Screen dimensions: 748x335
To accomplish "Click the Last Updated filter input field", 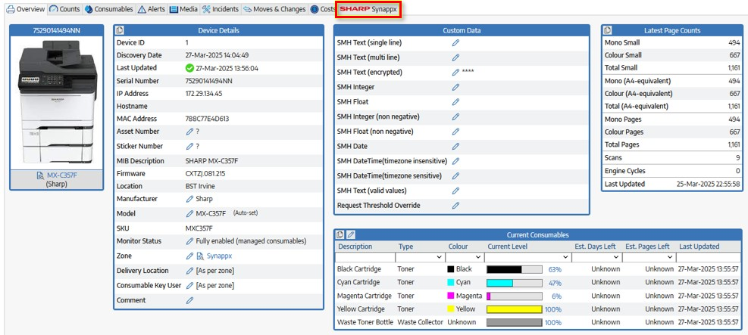I will pos(709,257).
